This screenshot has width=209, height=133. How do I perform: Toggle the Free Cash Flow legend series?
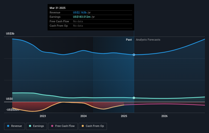coord(63,126)
